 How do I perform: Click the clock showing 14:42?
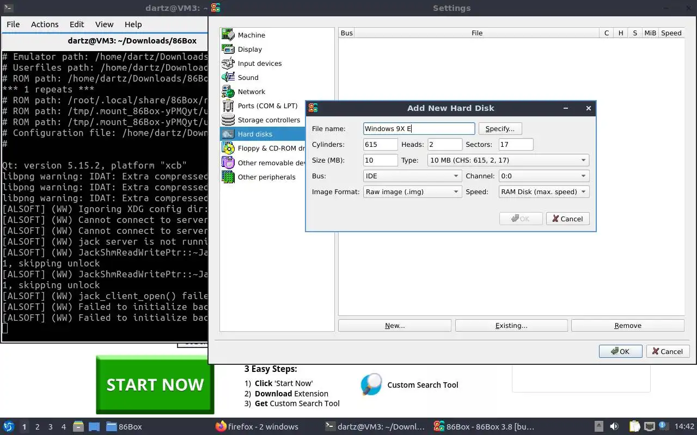[x=684, y=426]
